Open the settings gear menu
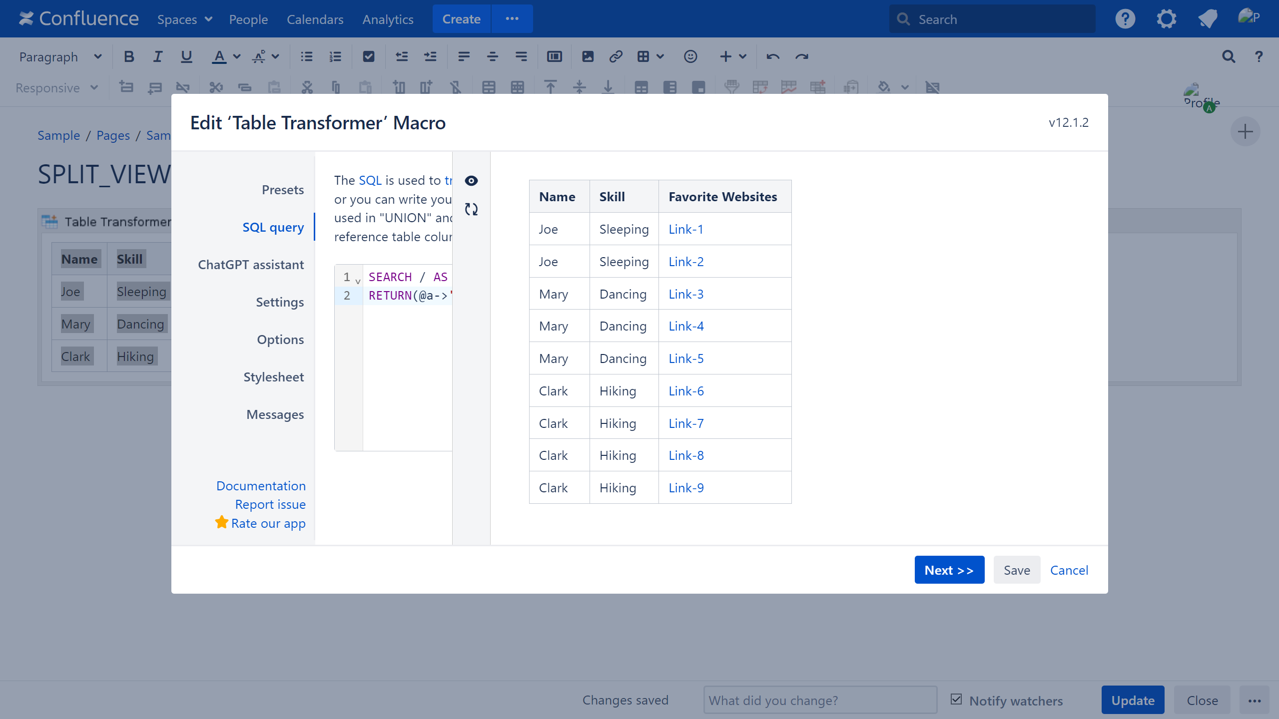The width and height of the screenshot is (1279, 719). click(1167, 19)
